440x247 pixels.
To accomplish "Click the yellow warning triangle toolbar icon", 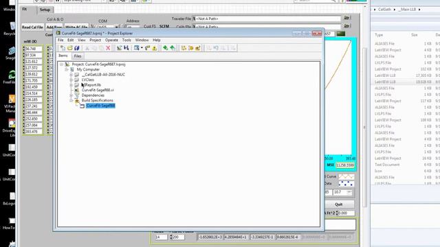I will click(x=154, y=48).
